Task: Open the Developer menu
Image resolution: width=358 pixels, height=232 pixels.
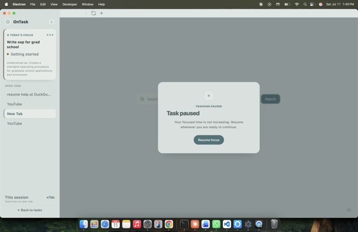Action: [x=70, y=4]
